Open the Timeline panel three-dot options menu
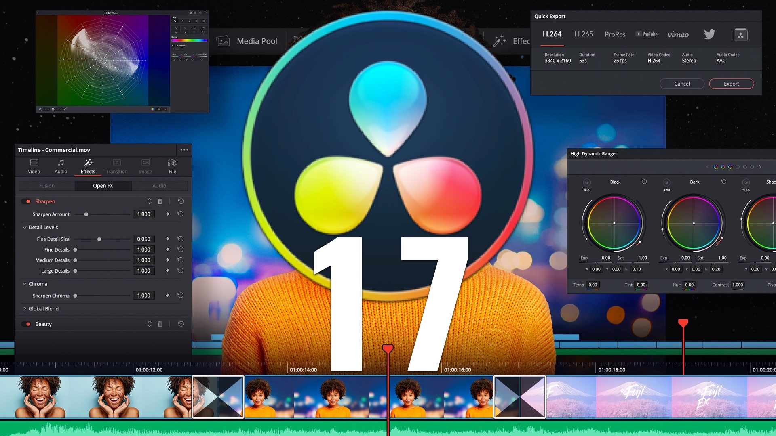Viewport: 776px width, 436px height. pyautogui.click(x=184, y=150)
